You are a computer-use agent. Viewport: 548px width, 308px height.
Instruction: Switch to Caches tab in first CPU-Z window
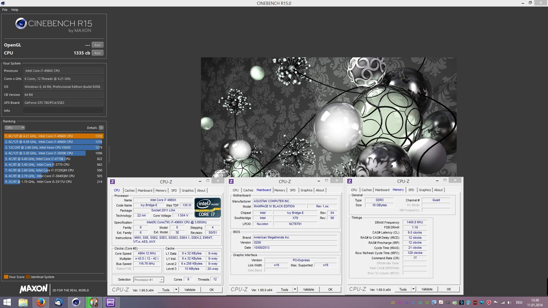pyautogui.click(x=129, y=191)
